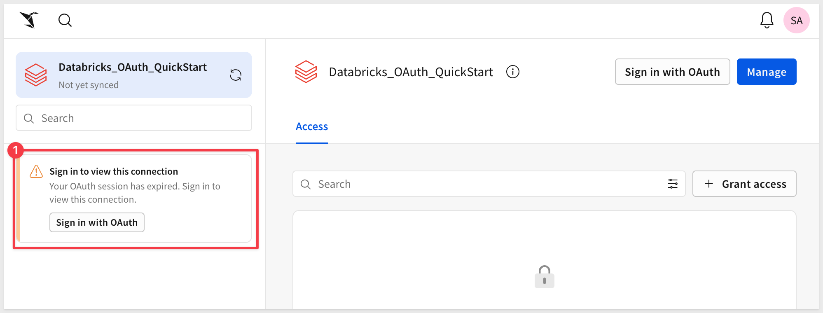Open the notifications bell
This screenshot has width=823, height=313.
[767, 20]
